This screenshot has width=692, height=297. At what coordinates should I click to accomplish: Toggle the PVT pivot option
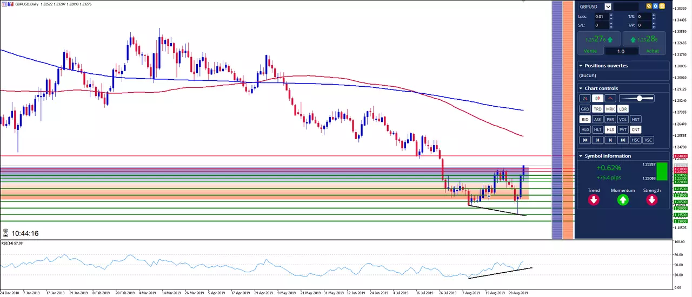623,129
